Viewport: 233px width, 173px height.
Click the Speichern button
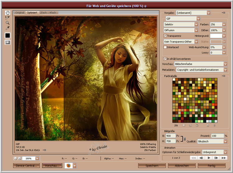click(152, 166)
